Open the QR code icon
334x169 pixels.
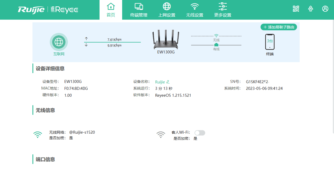coord(296,9)
